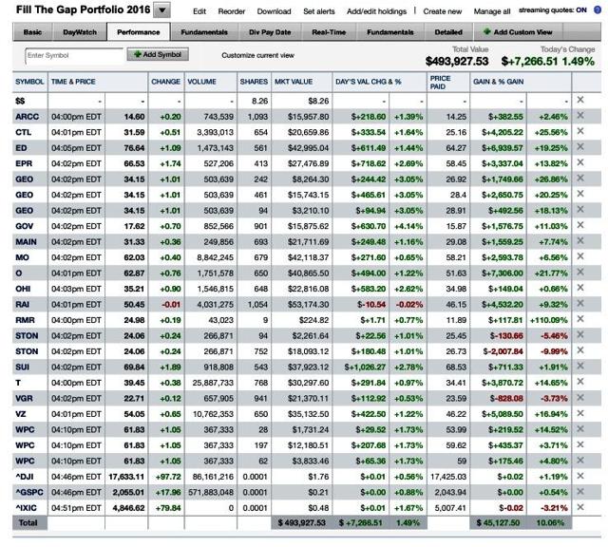Open the ^DJI index symbol link
The width and height of the screenshot is (608, 547).
pyautogui.click(x=25, y=477)
